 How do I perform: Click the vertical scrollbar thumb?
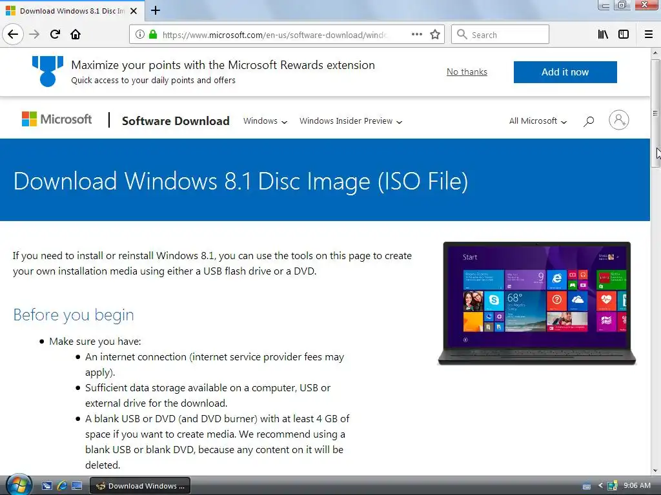tap(655, 113)
